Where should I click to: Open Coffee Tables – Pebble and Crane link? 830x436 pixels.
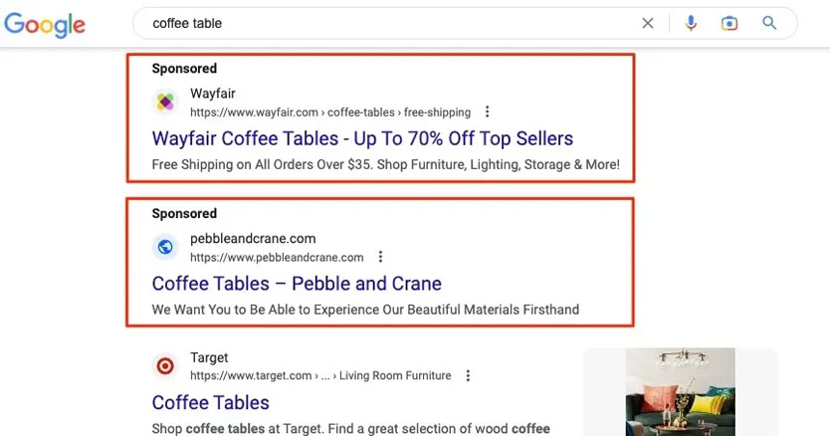click(x=297, y=284)
